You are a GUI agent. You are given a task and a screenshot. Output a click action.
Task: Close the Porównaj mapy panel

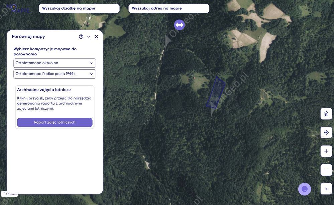click(97, 37)
